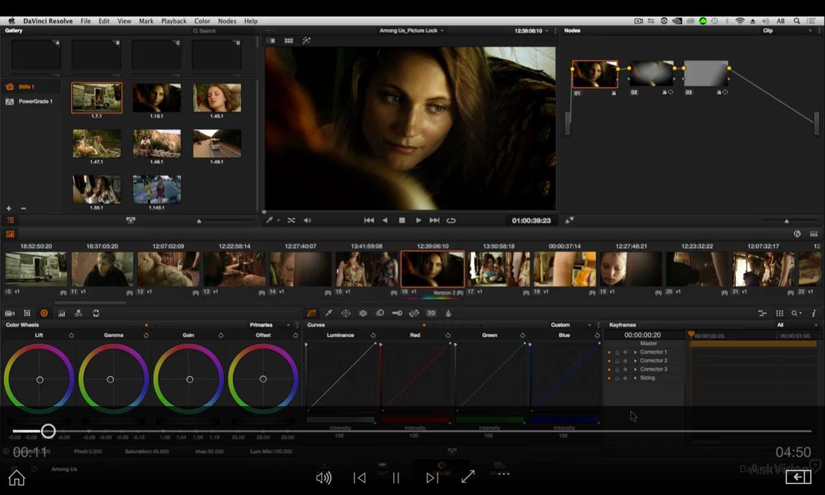Select the PowerGrade 1 album
Image resolution: width=825 pixels, height=495 pixels.
(x=35, y=101)
